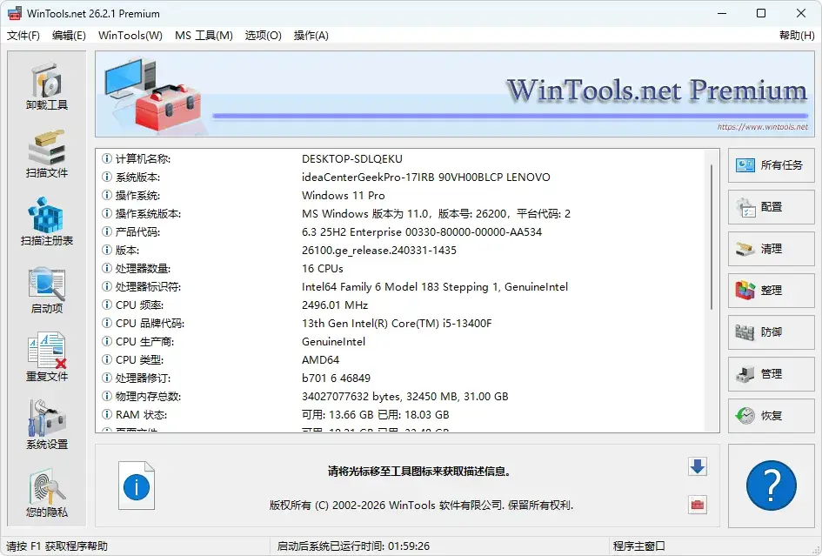Select the 物理内存总数 row
The image size is (822, 556).
coord(402,397)
